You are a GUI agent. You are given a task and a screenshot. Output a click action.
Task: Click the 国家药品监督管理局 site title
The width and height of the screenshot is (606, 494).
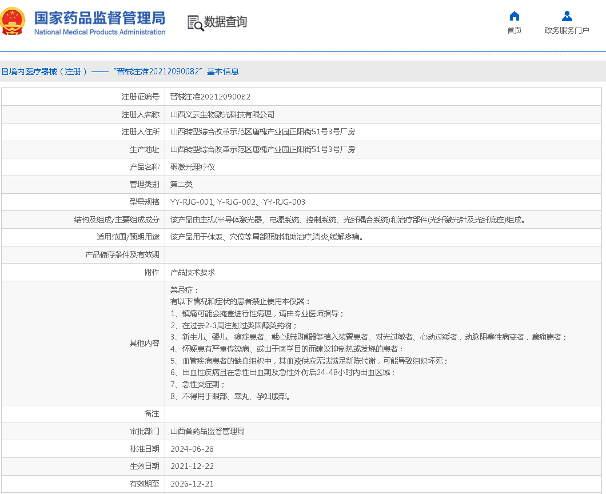99,17
